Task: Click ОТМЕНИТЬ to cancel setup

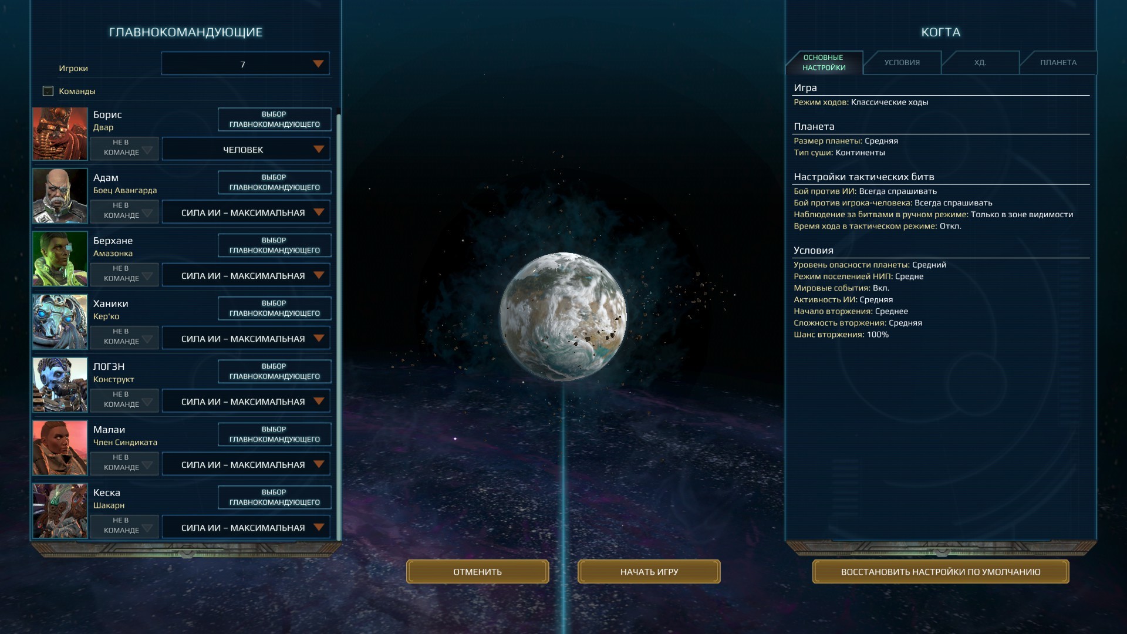Action: [478, 571]
